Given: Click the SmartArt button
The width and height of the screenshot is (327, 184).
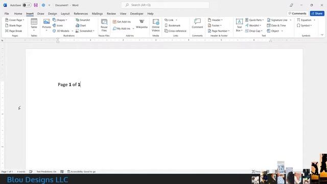Looking at the screenshot, I should tap(83, 20).
